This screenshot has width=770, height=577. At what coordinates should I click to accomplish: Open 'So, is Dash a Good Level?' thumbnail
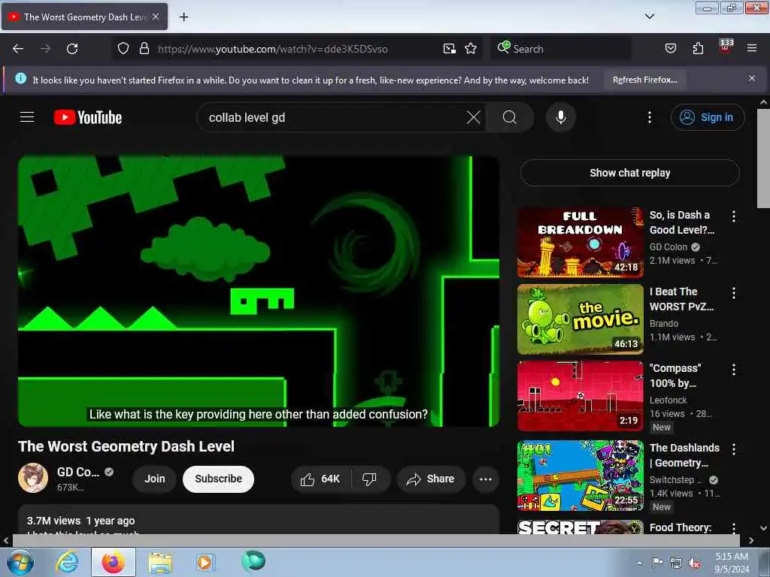pos(580,243)
